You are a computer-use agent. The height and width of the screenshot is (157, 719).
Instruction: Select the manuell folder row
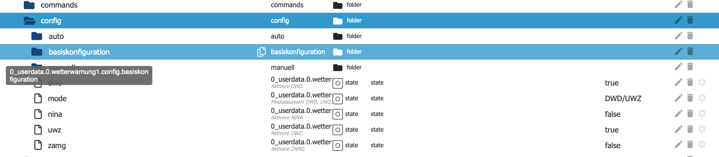359,67
